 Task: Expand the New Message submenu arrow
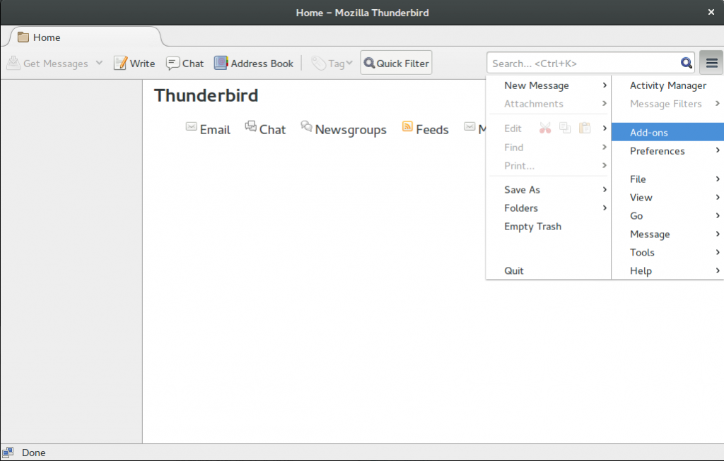[605, 85]
